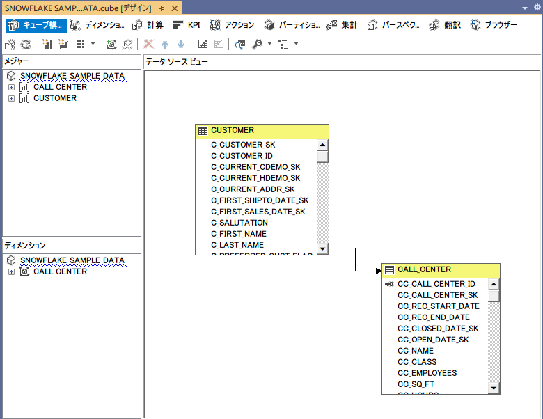Click the CALL_CENTER table header
This screenshot has height=419, width=543.
coord(441,270)
